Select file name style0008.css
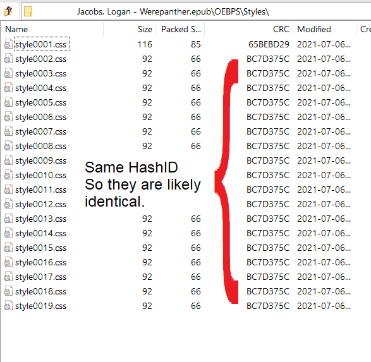 (40, 146)
